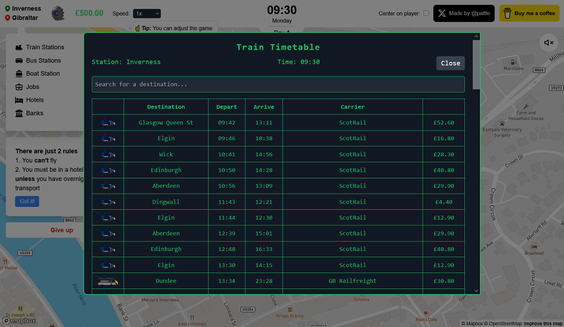Click the bus icon beside Bus Stations
Viewport: 564px width, 327px height.
click(x=19, y=61)
